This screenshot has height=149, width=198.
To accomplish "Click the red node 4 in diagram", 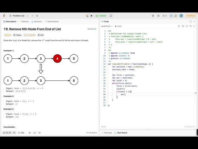I will pyautogui.click(x=57, y=59).
